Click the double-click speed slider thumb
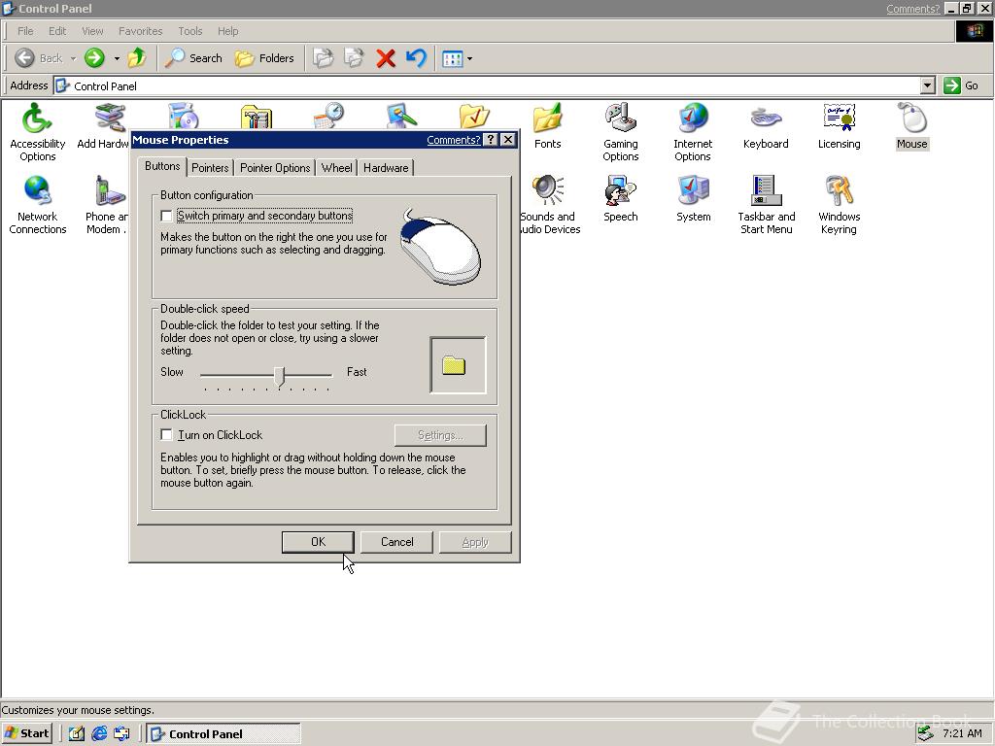The image size is (995, 746). (280, 376)
